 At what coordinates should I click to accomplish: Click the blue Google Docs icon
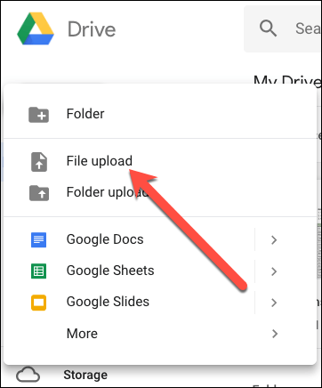tap(39, 239)
